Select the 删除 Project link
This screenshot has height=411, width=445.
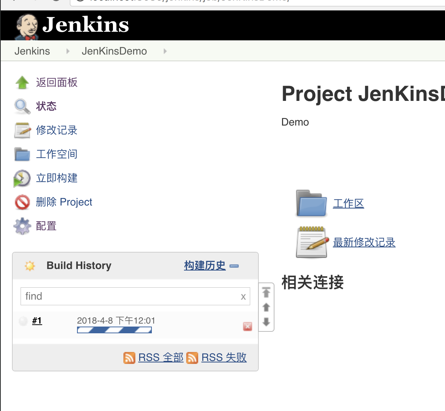click(x=64, y=202)
